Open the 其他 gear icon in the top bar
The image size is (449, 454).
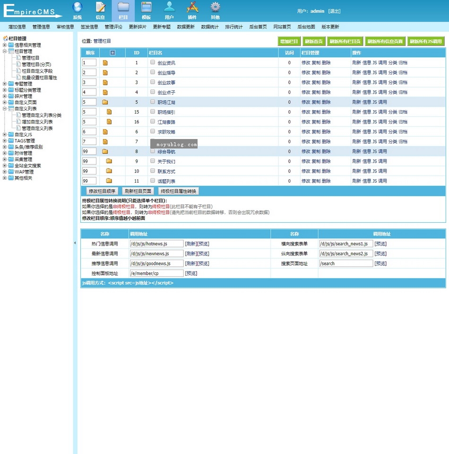(x=215, y=7)
